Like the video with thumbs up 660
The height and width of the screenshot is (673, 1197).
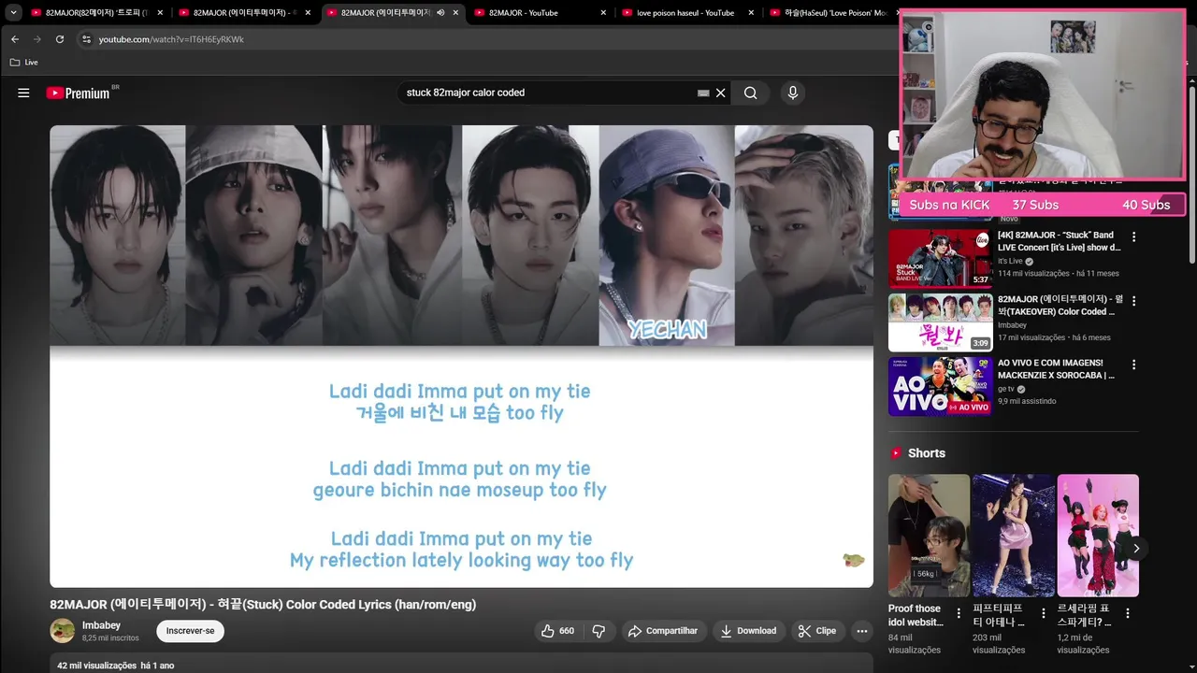(x=557, y=631)
